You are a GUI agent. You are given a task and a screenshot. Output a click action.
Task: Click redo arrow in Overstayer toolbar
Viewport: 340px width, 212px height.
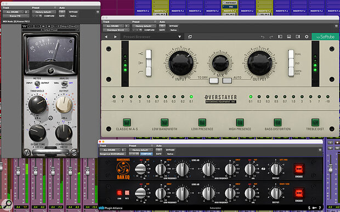tap(271, 37)
